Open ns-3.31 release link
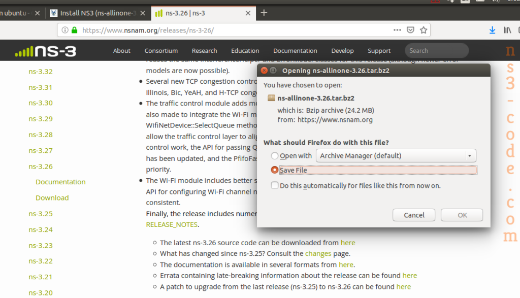The image size is (520, 298). [41, 87]
